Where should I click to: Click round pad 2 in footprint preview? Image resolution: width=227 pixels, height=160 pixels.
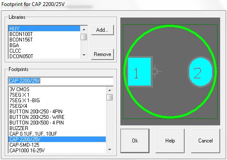coord(200,72)
